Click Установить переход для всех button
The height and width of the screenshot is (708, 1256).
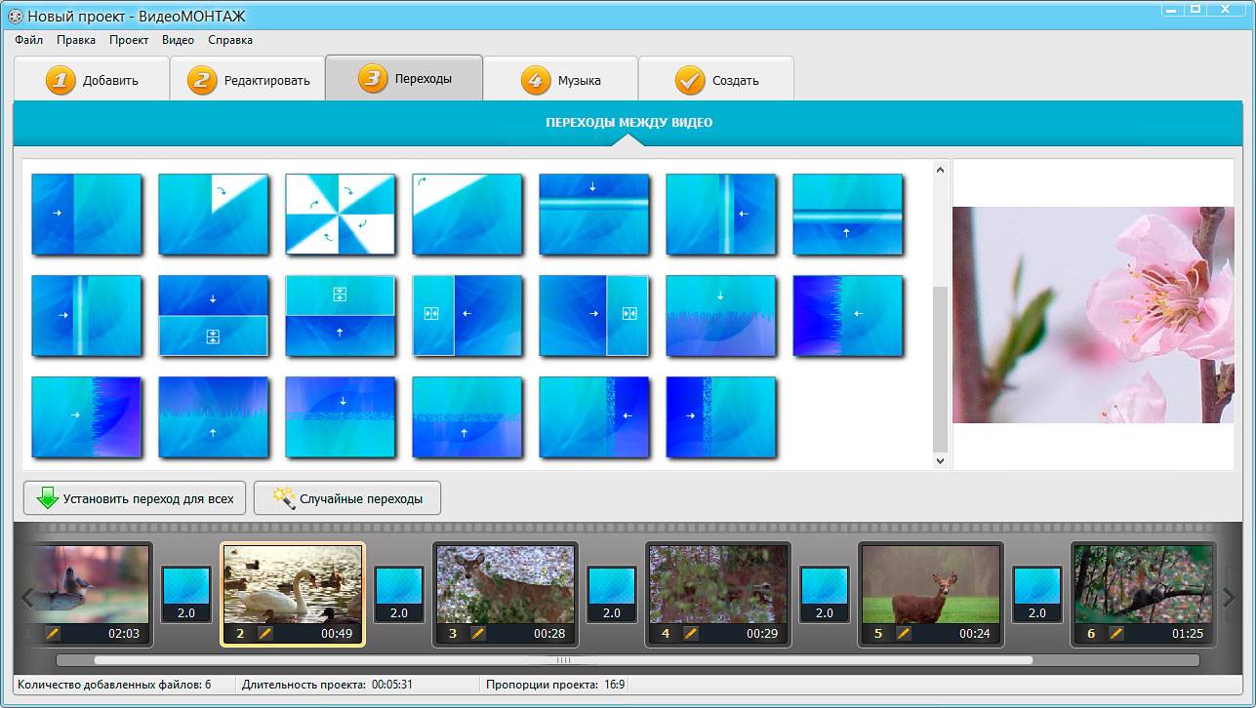point(135,498)
